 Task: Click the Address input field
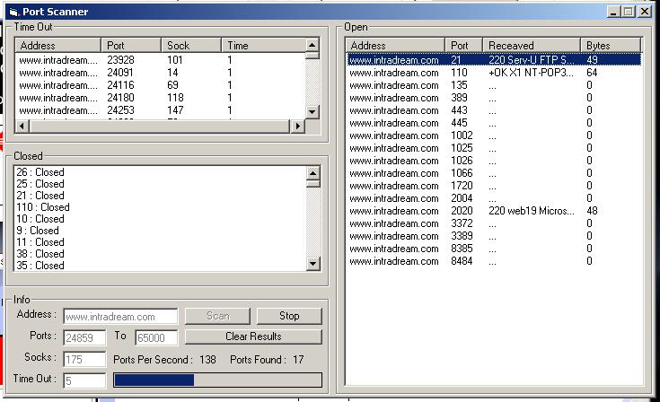(x=120, y=317)
